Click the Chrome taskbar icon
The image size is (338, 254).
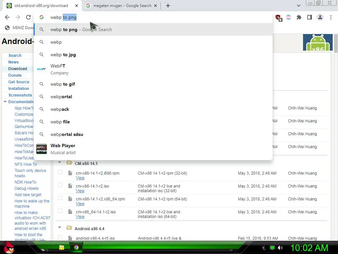coord(76,247)
